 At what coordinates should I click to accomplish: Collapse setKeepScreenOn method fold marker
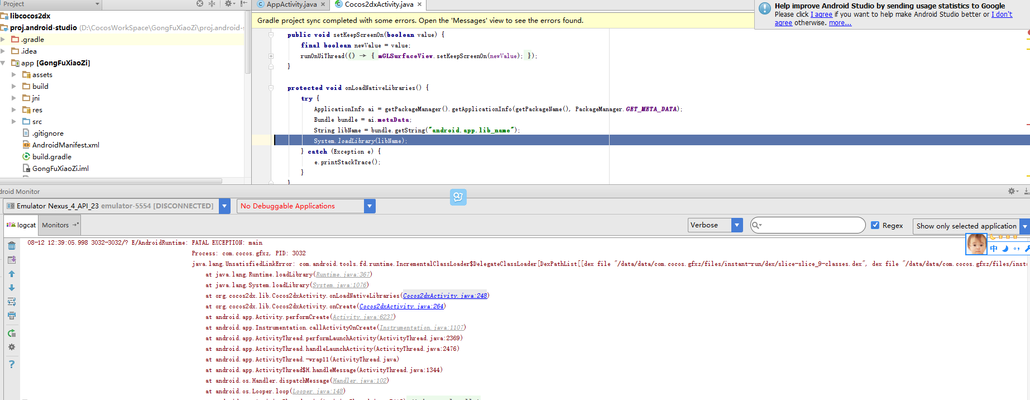click(x=271, y=35)
